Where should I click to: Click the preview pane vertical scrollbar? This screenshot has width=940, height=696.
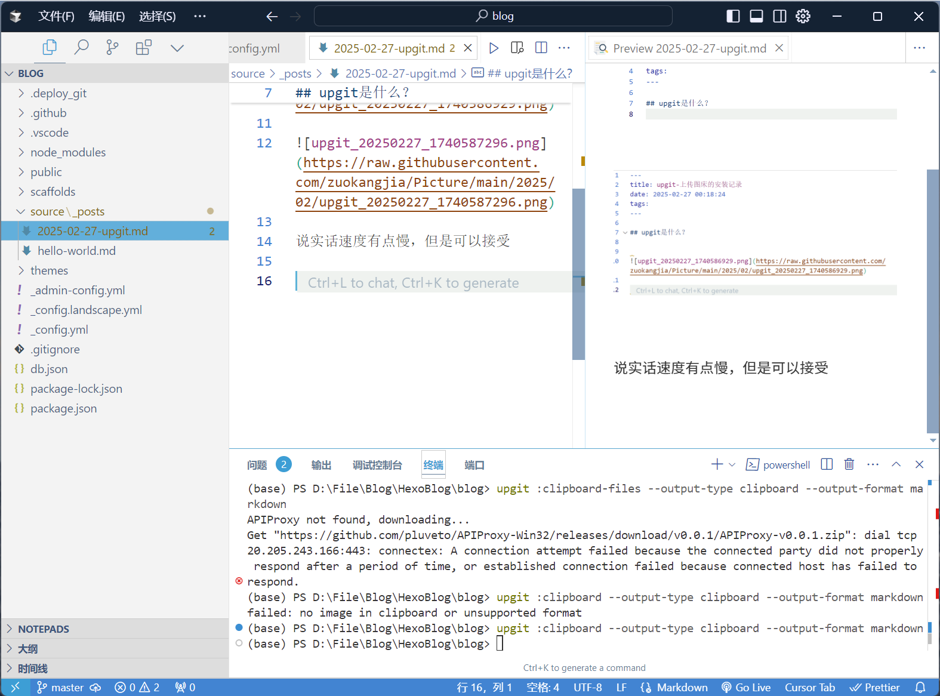pyautogui.click(x=933, y=301)
